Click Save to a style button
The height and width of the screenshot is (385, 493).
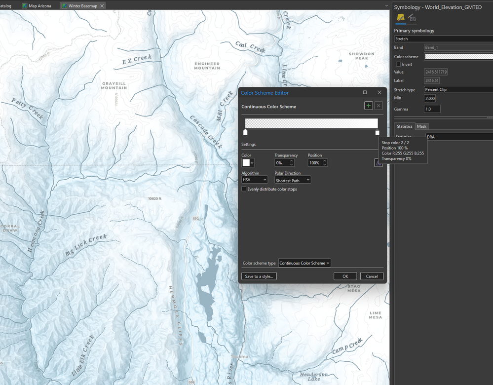(259, 276)
